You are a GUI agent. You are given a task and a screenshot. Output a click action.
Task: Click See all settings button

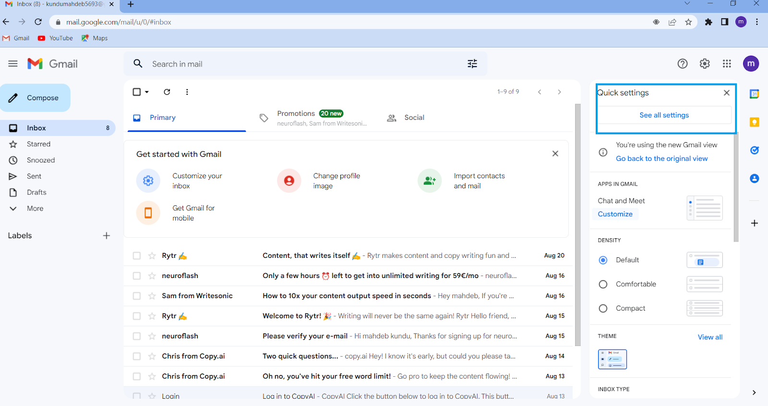664,115
